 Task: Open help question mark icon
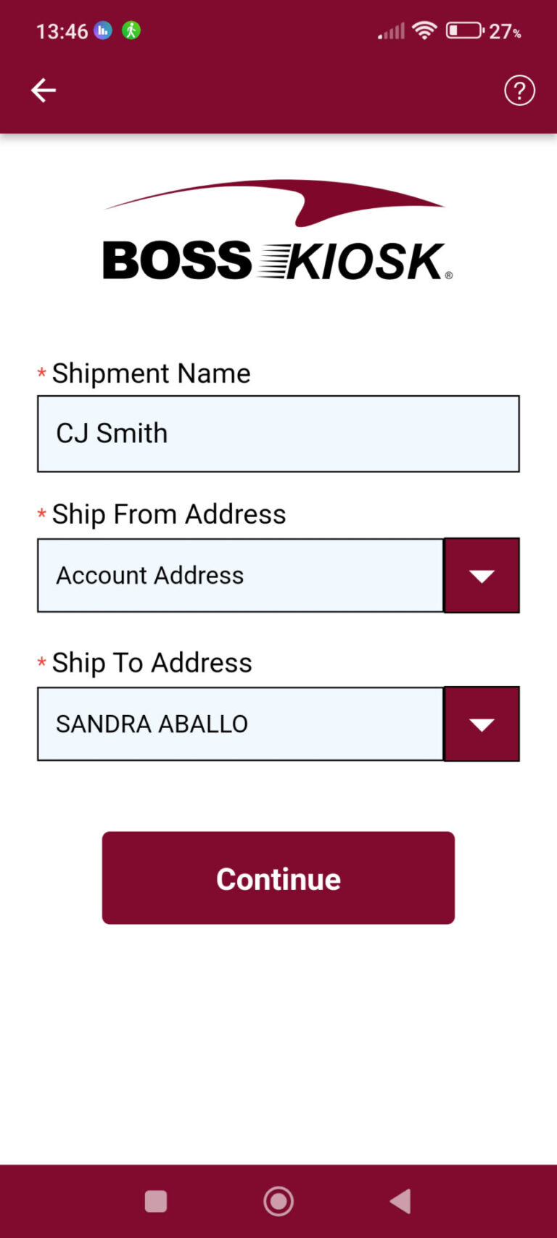click(x=519, y=91)
